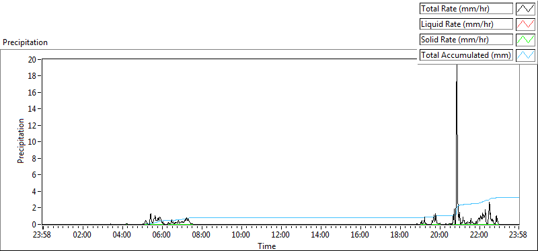The width and height of the screenshot is (538, 251).
Task: Click the 12:00 time axis marker
Action: (x=280, y=236)
